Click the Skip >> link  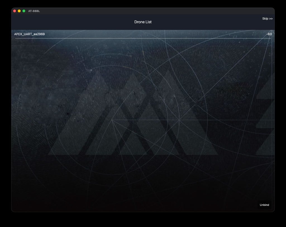267,19
